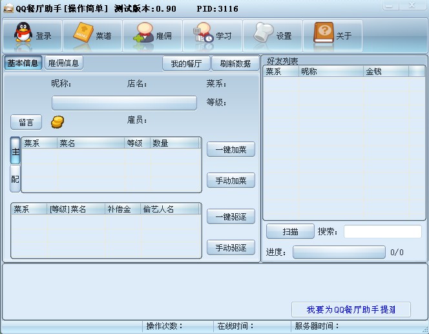
Task: Click the 进度 progress bar
Action: pyautogui.click(x=339, y=253)
